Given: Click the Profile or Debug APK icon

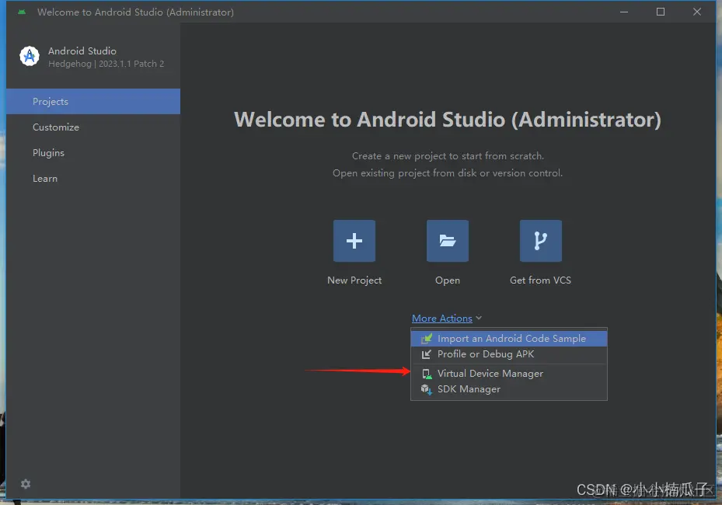Looking at the screenshot, I should (427, 354).
